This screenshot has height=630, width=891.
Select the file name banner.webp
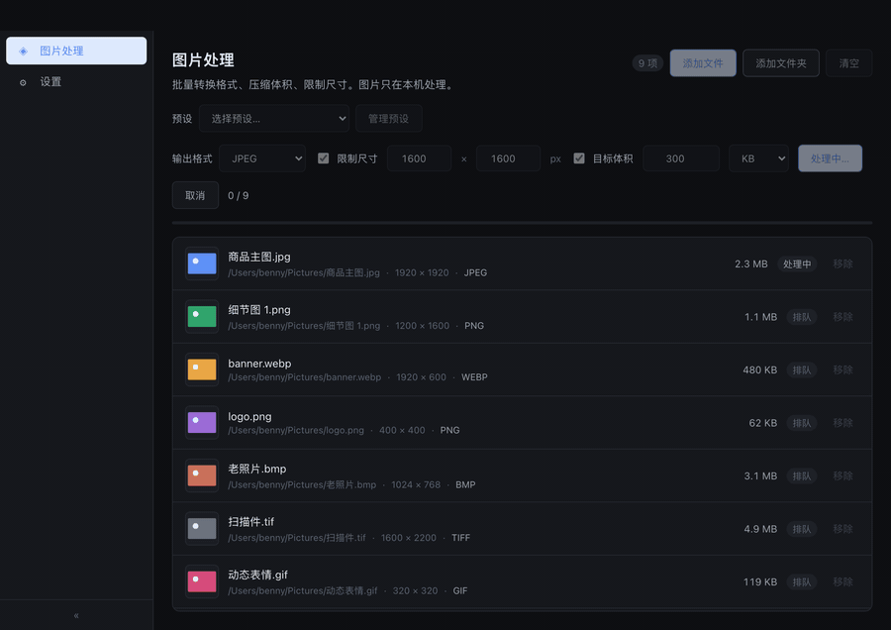[x=259, y=364]
